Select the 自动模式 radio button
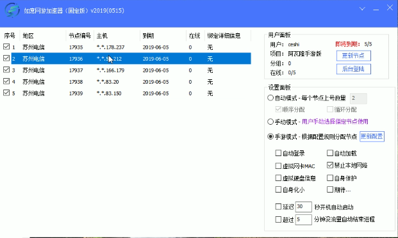The height and width of the screenshot is (238, 398). click(x=270, y=98)
